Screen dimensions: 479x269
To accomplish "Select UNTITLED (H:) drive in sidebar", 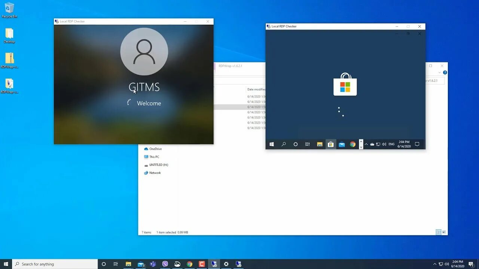I will 156,165.
